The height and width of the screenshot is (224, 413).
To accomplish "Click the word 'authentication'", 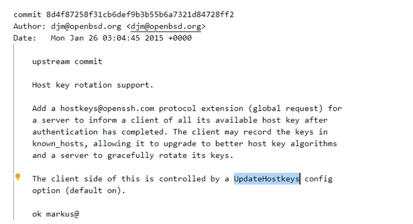I will point(65,132).
